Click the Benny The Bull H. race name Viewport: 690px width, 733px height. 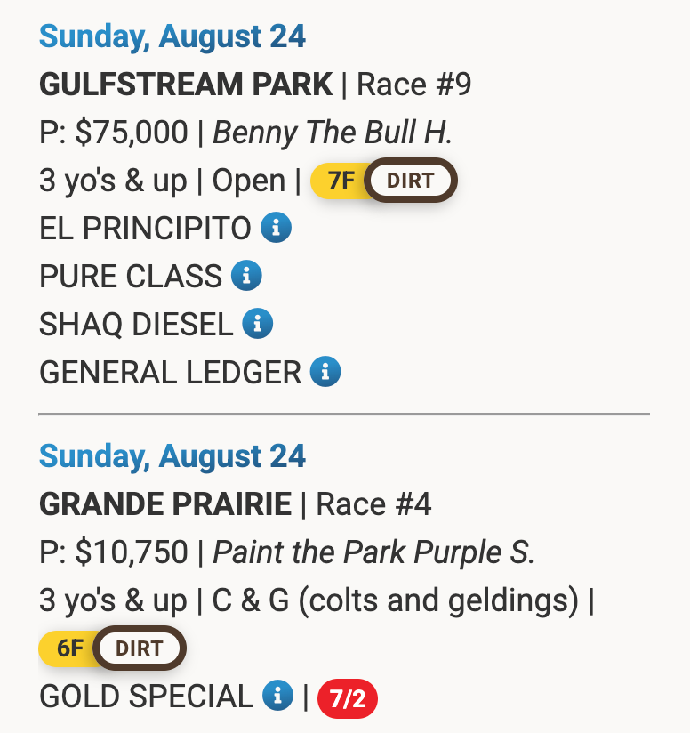click(x=333, y=133)
